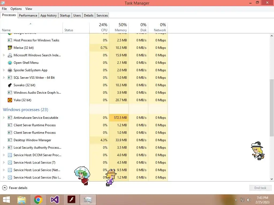The image size is (274, 205).
Task: Click the volume speaker tray icon
Action: [249, 200]
